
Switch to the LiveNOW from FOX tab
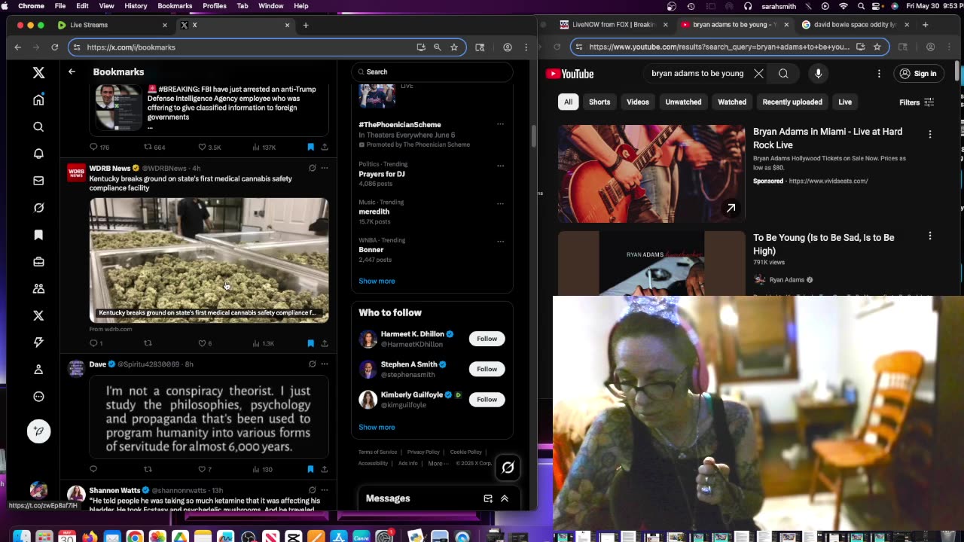coord(614,25)
